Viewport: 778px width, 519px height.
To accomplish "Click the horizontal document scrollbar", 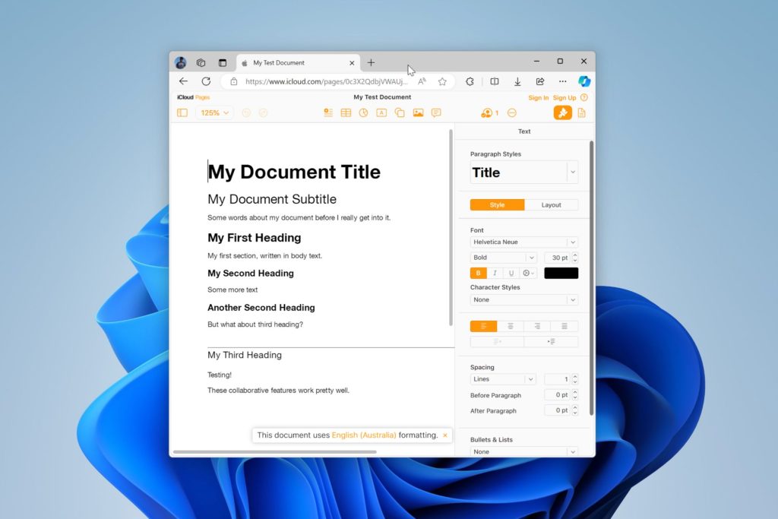I will [275, 451].
